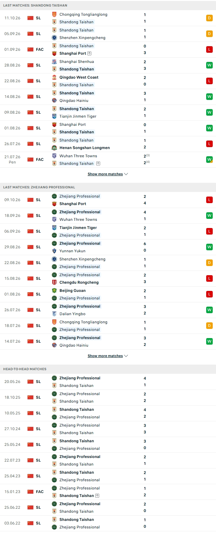The image size is (216, 533).
Task: Expand more Shandong Taishan matches
Action: [108, 174]
